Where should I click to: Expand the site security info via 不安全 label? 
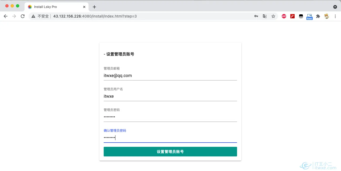pyautogui.click(x=43, y=16)
